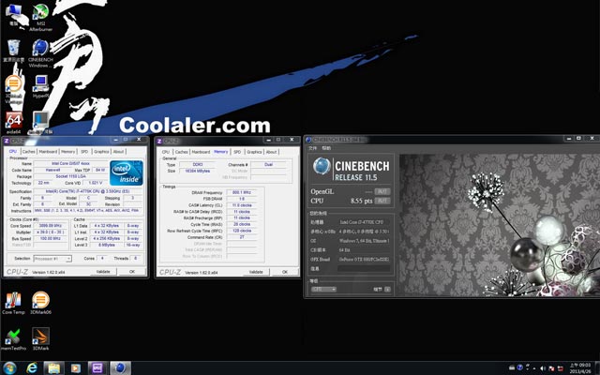
Task: Open the tray clock showing 09:03
Action: tap(580, 368)
